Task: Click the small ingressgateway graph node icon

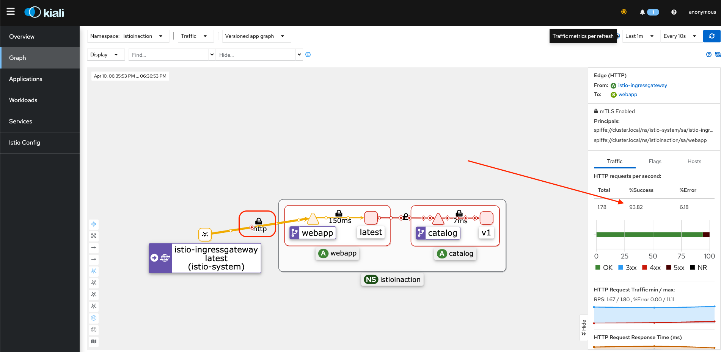Action: pos(205,234)
